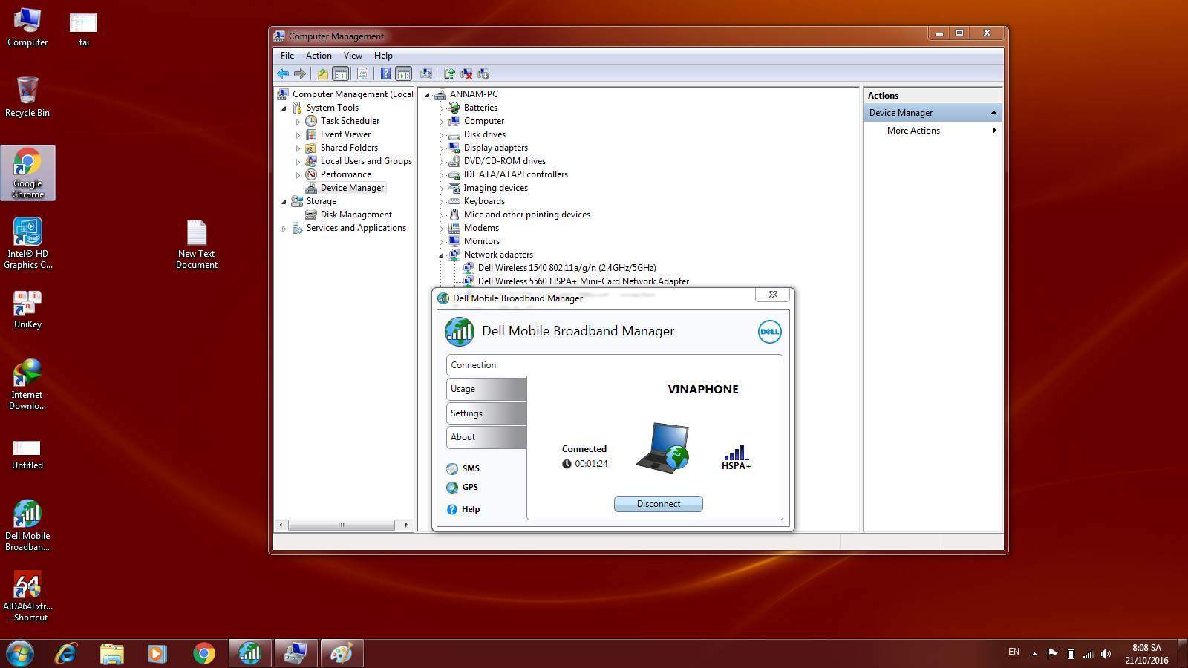Toggle Show/Hide Console Tree toolbar icon
1188x668 pixels.
click(341, 73)
